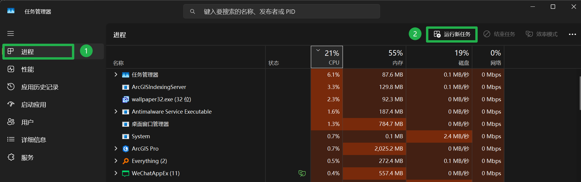
Task: Click the Users (用户) sidebar icon
Action: (11, 122)
